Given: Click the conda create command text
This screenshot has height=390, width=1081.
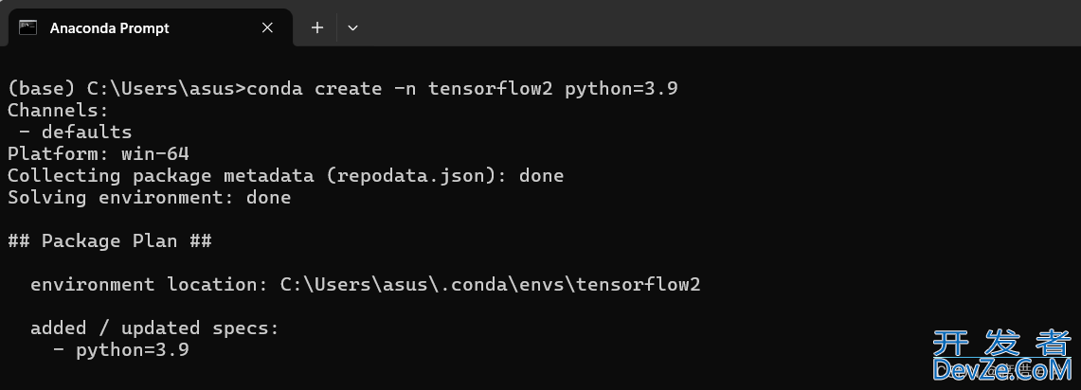Looking at the screenshot, I should coord(462,89).
